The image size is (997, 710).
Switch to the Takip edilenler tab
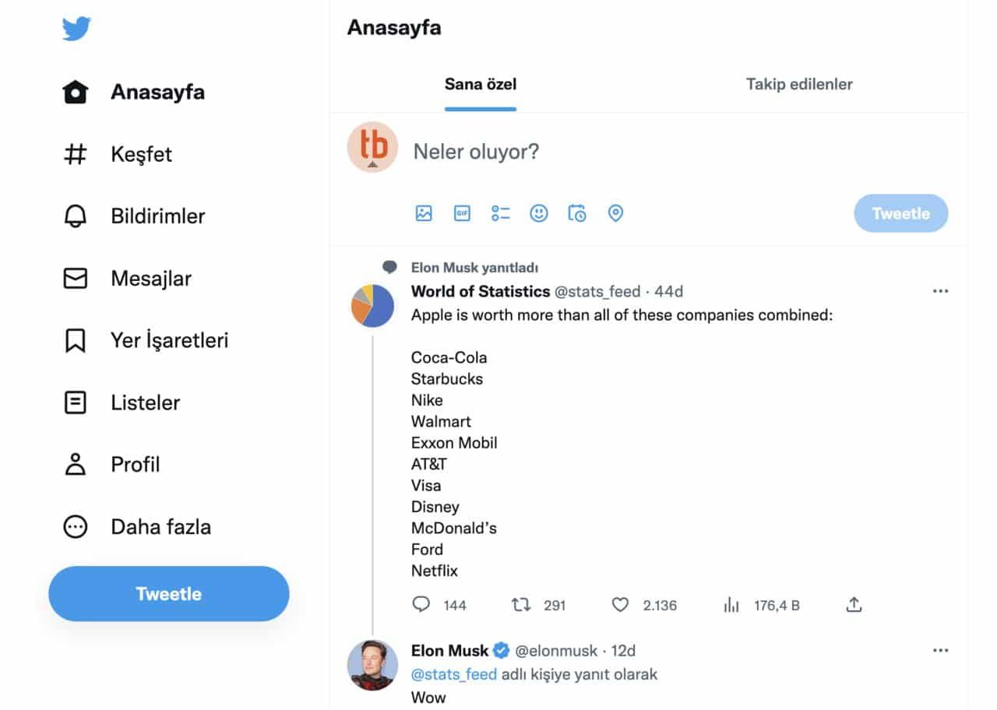[x=799, y=84]
